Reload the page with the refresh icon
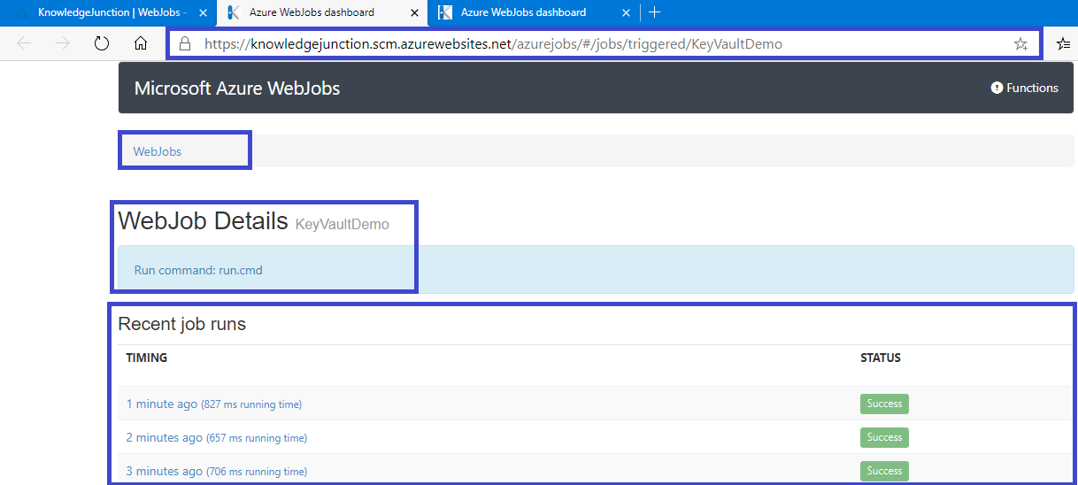 click(102, 43)
